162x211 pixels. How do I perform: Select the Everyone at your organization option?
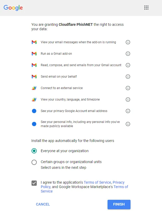[34, 151]
